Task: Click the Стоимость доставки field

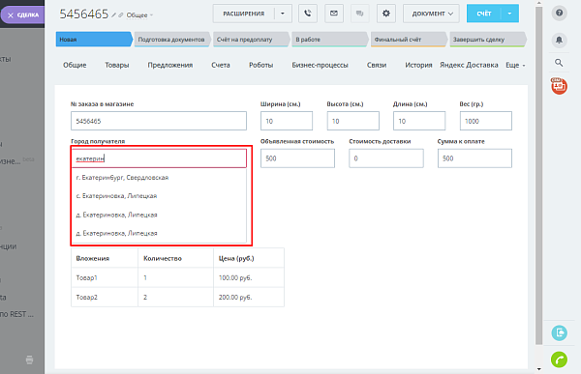Action: tap(386, 158)
